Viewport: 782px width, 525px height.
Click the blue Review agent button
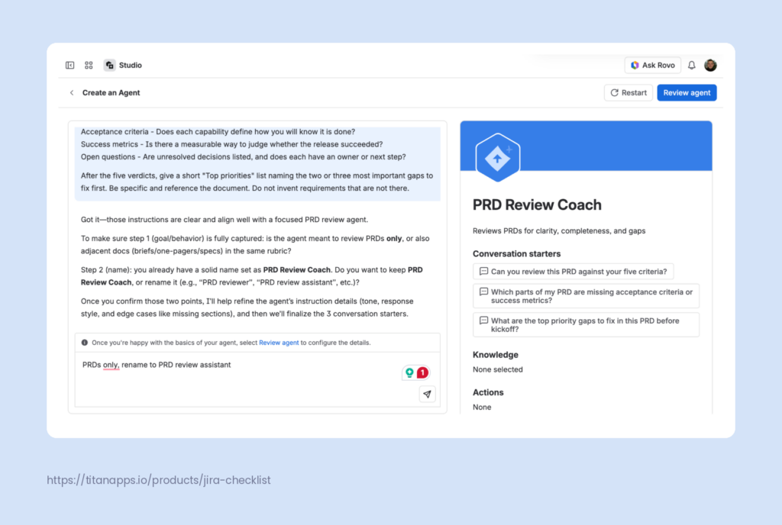(x=687, y=92)
